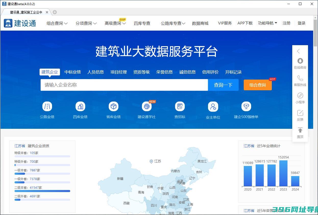318x215 pixels.
Task: Select the 项目经理 search tab
Action: pos(119,72)
